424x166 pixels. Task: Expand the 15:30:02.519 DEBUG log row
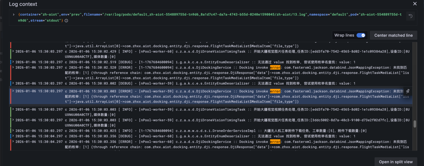coord(13,62)
